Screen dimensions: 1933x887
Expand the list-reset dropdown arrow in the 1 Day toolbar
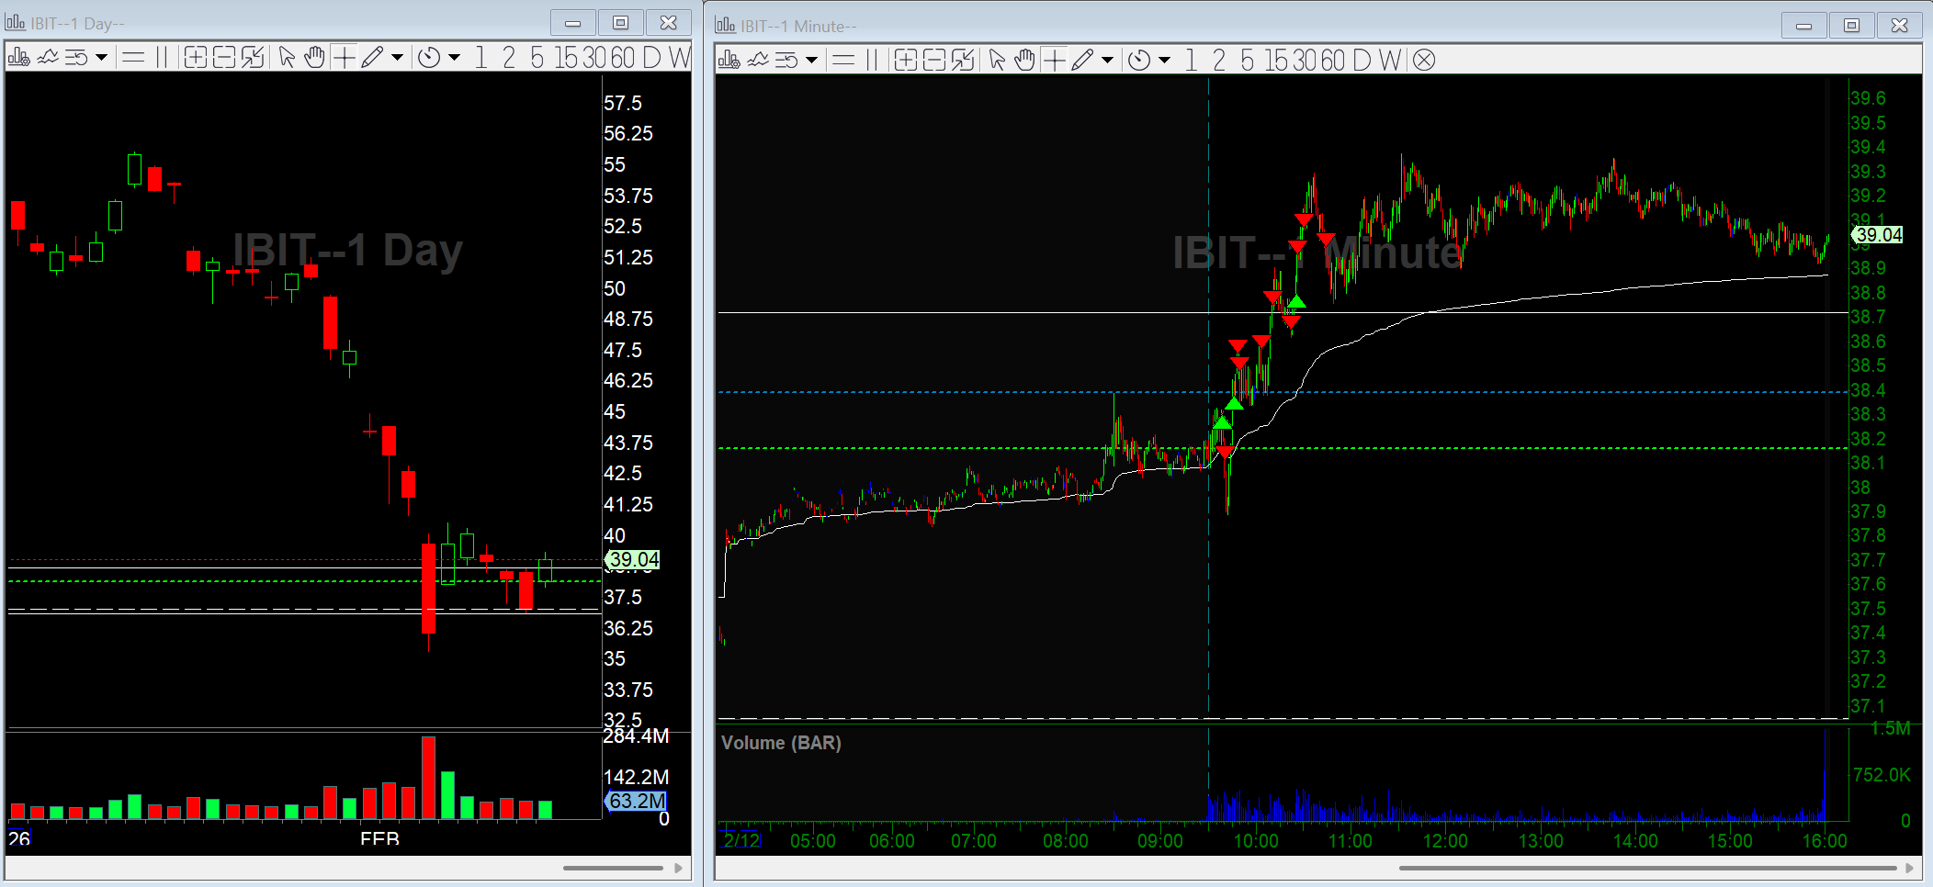point(101,58)
